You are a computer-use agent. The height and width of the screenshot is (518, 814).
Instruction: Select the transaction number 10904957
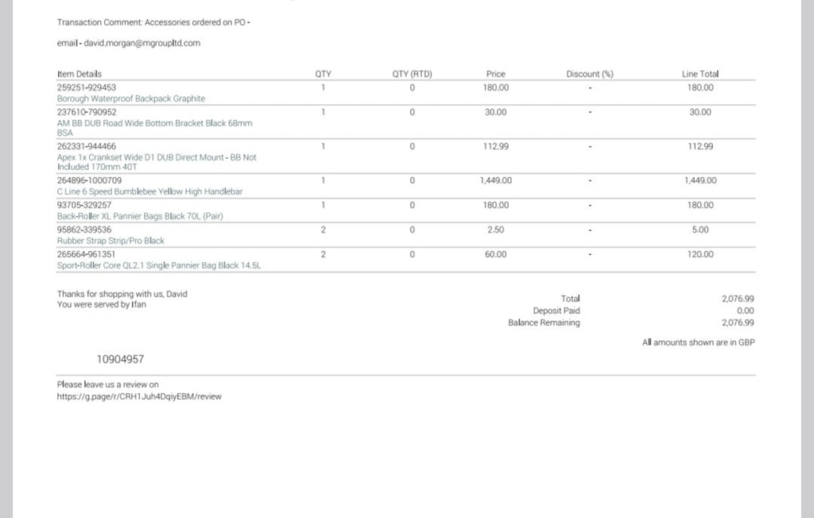(121, 359)
